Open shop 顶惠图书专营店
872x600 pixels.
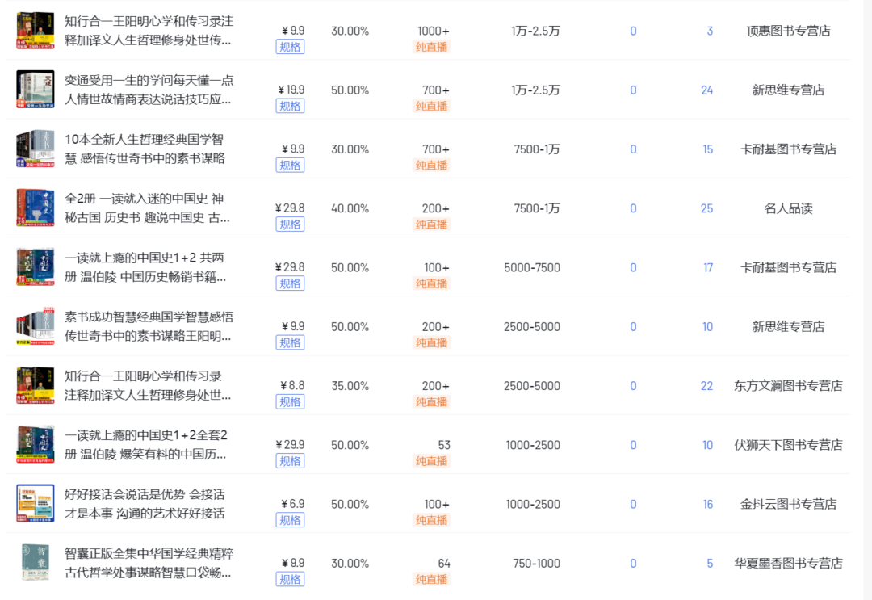788,31
